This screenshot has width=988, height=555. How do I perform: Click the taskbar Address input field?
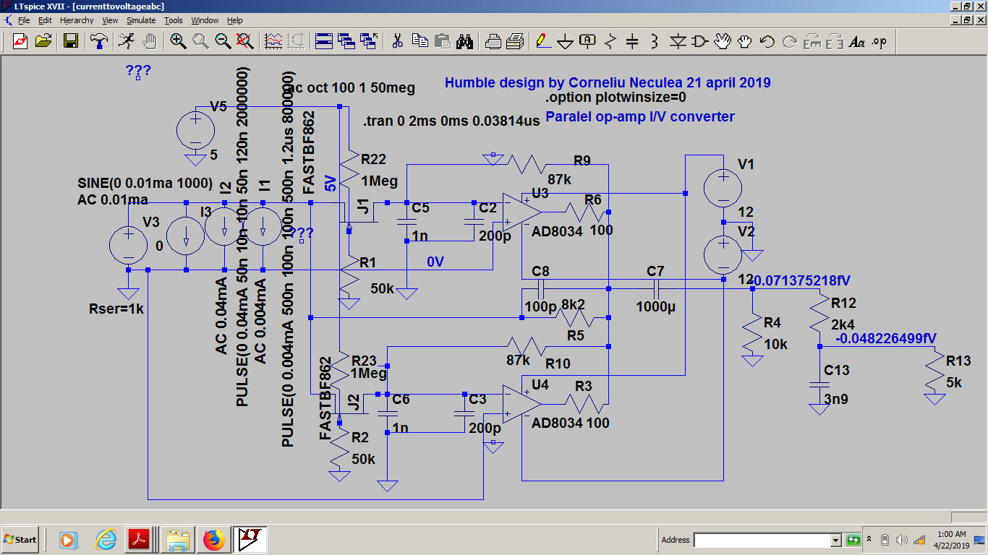click(x=762, y=540)
